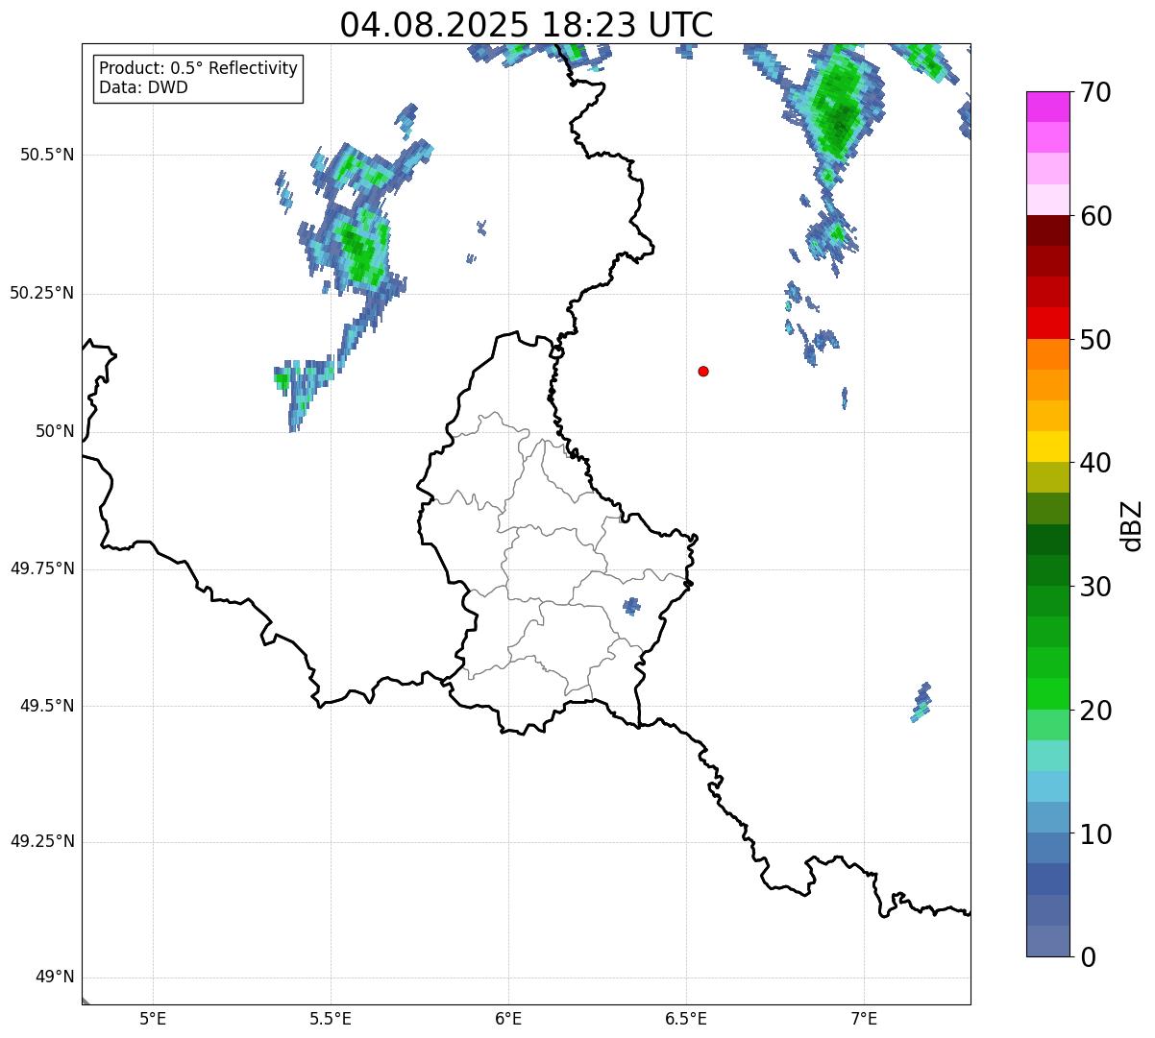Click the small radar echo inside Luxembourg

click(631, 606)
